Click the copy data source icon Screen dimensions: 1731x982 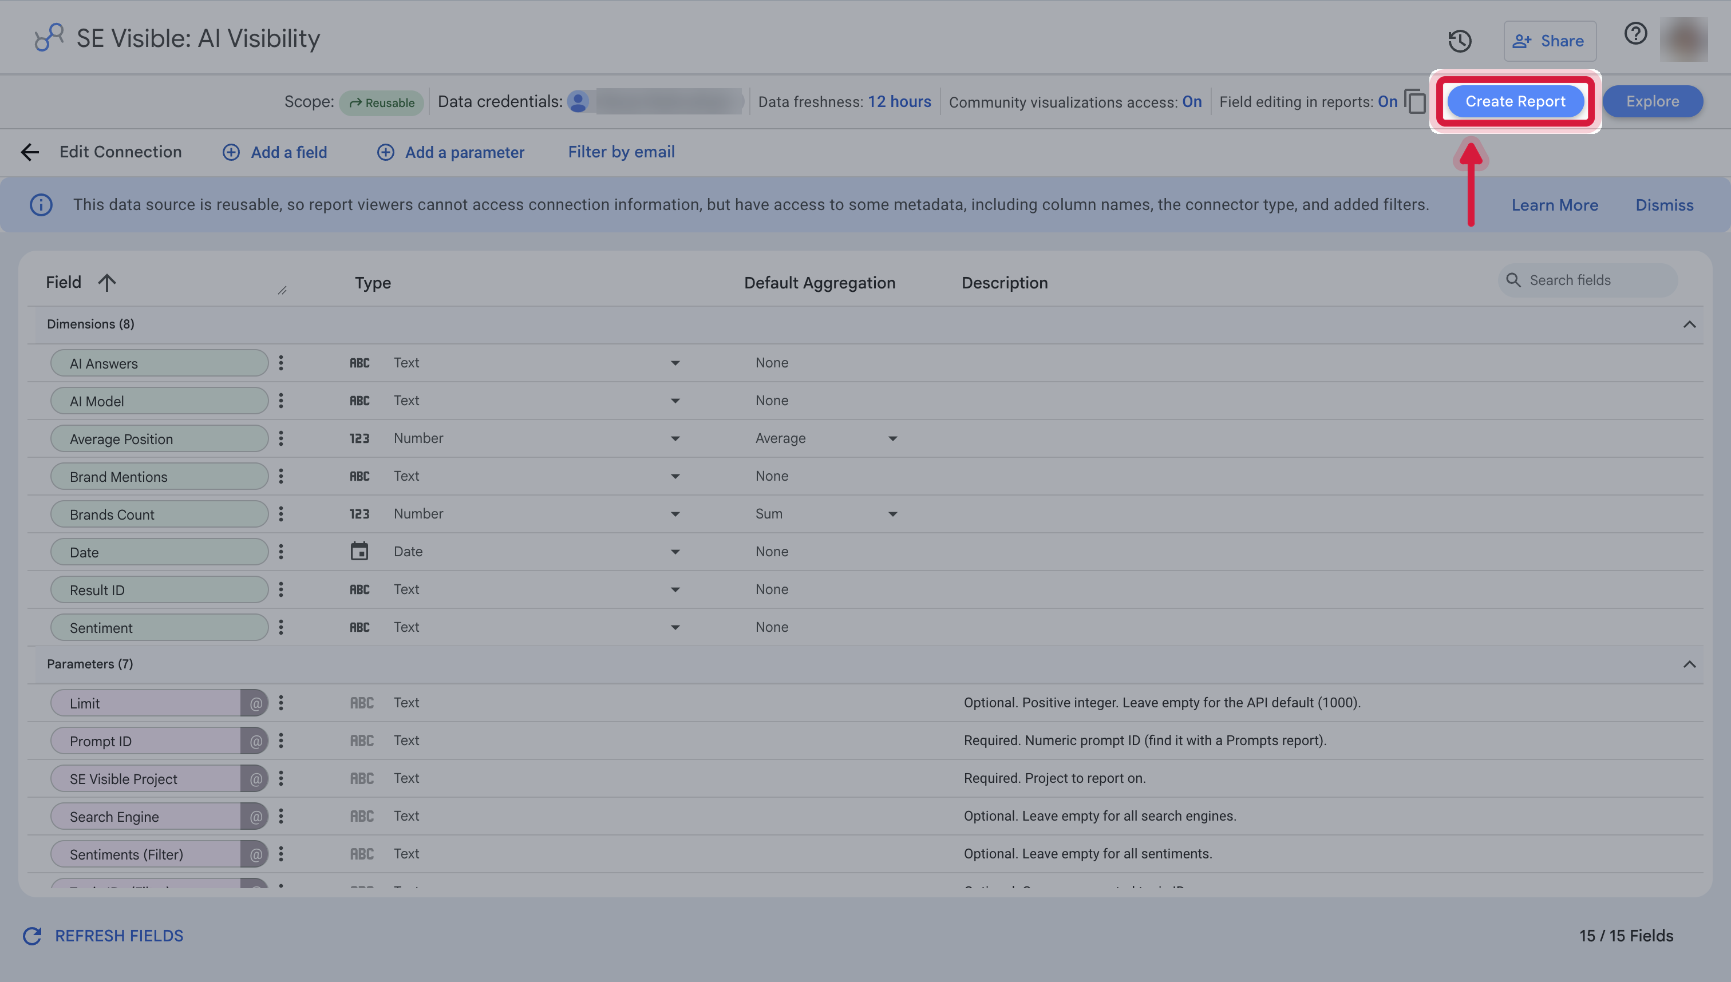pyautogui.click(x=1415, y=101)
